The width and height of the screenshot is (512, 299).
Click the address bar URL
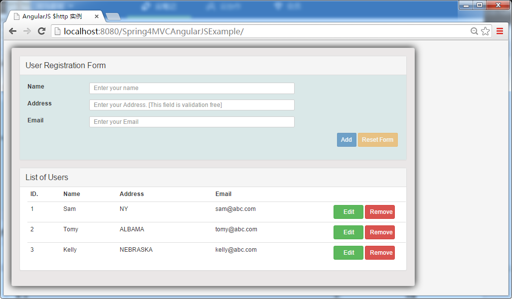pyautogui.click(x=154, y=31)
